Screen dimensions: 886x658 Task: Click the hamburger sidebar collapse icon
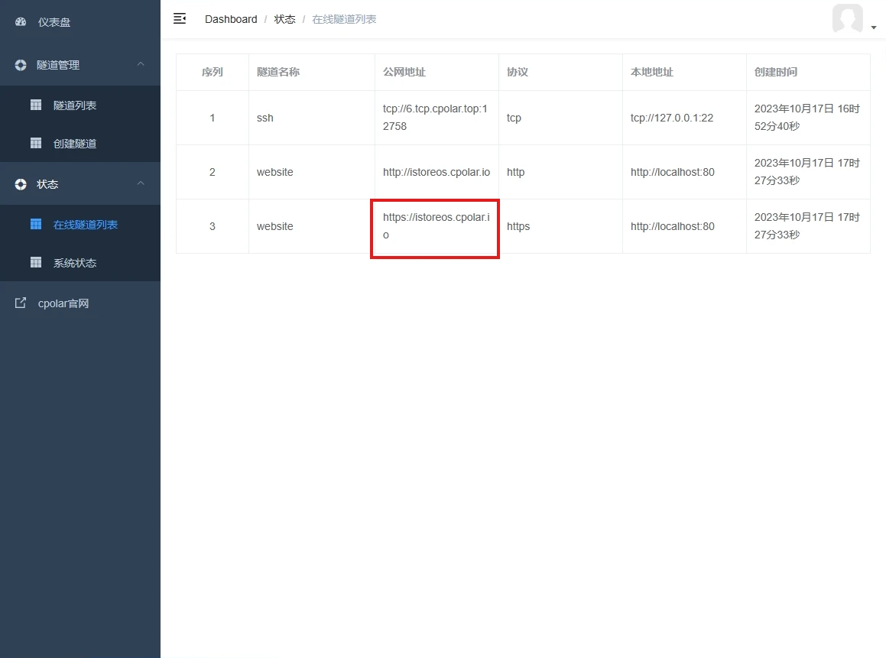click(x=180, y=18)
